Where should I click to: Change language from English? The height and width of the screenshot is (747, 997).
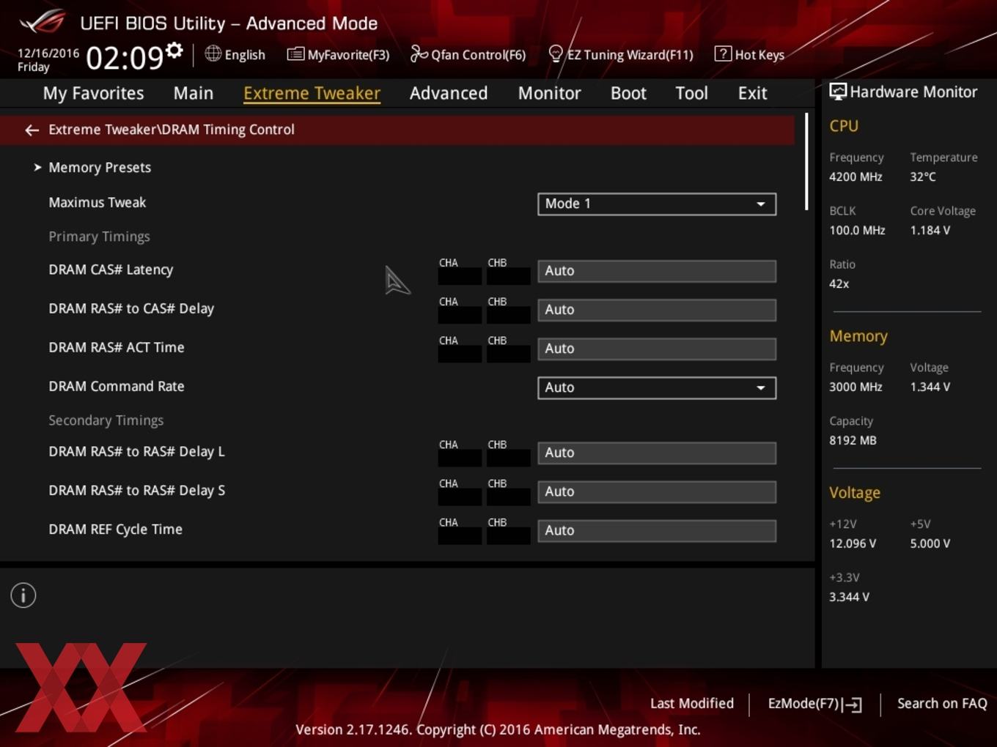coord(245,55)
